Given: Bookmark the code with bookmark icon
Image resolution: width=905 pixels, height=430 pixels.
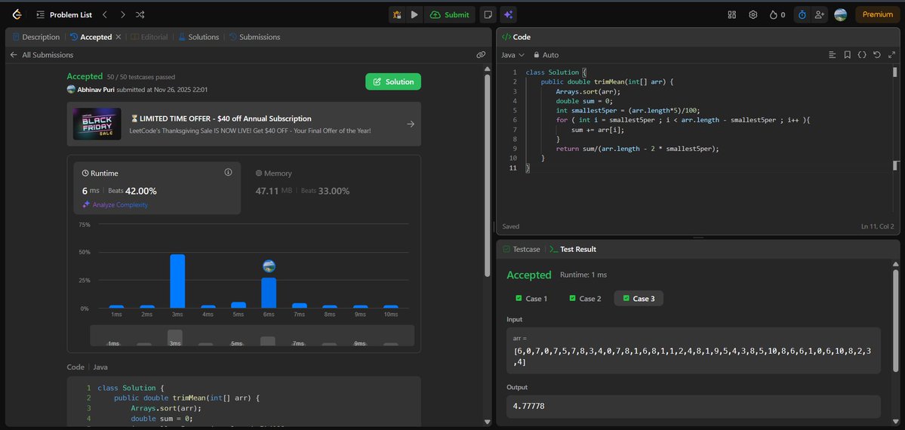Looking at the screenshot, I should [848, 55].
